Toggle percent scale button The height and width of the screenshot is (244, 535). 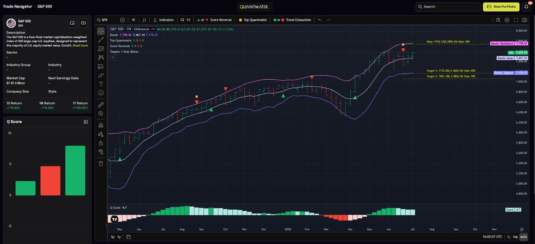click(x=508, y=237)
